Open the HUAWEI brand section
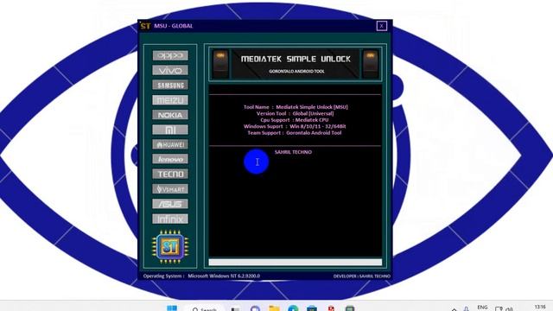This screenshot has width=553, height=311. click(x=170, y=144)
